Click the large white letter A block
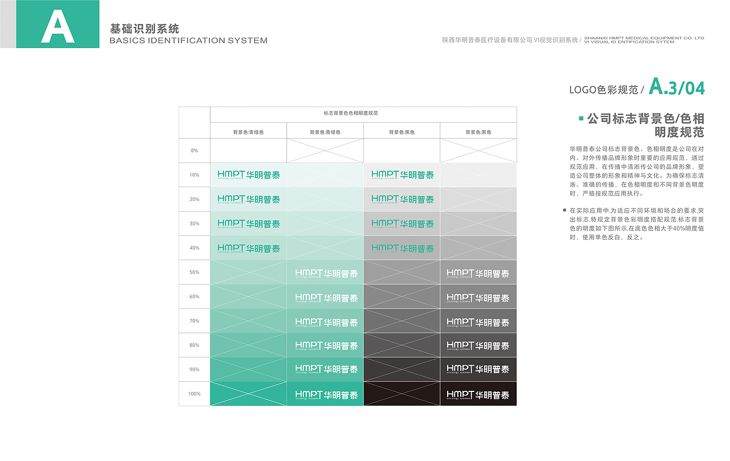Viewport: 730px width, 461px height. click(58, 24)
